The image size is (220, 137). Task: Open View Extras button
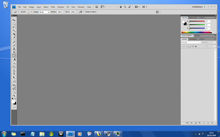point(103,7)
